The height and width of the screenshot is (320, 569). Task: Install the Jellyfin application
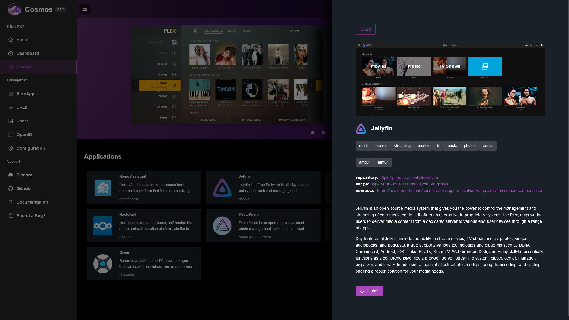click(x=369, y=291)
